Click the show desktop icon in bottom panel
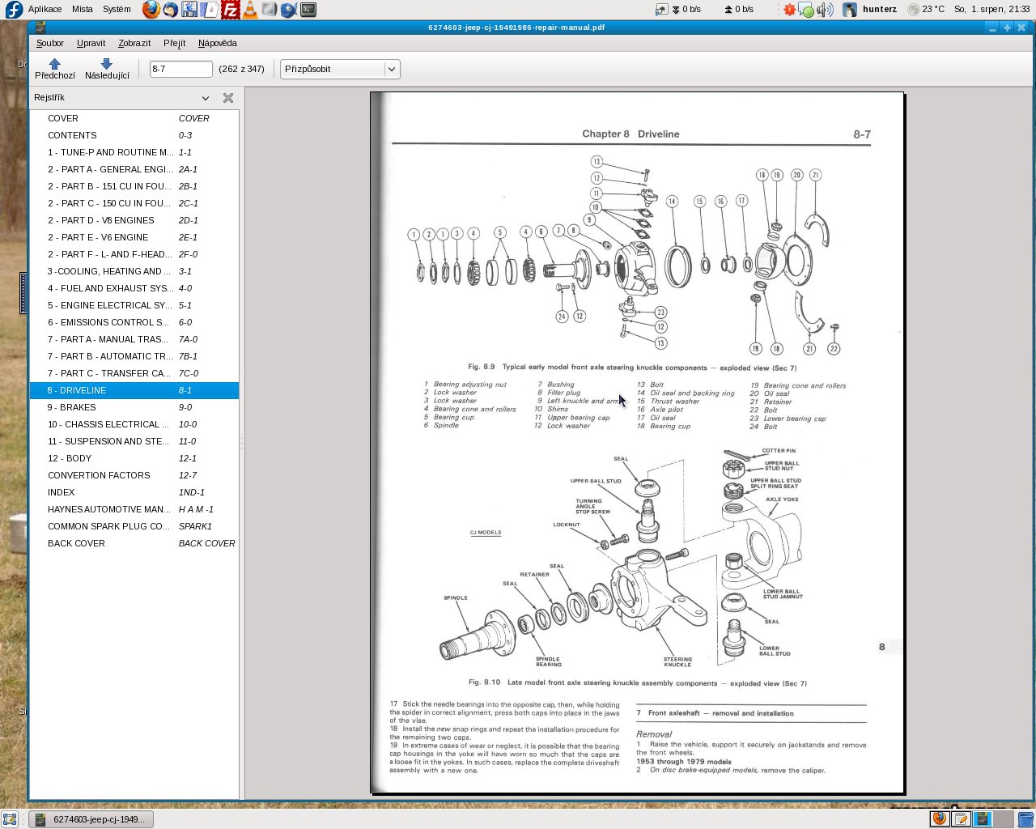Screen dimensions: 1036x829 [x=10, y=819]
